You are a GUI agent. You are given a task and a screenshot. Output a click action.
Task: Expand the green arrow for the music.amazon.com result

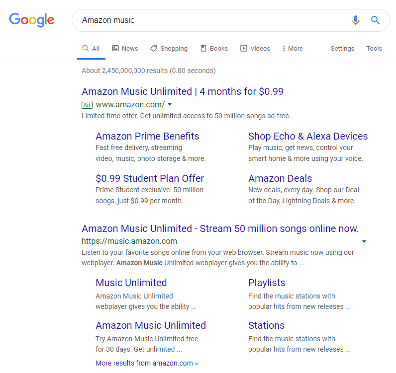(x=364, y=241)
